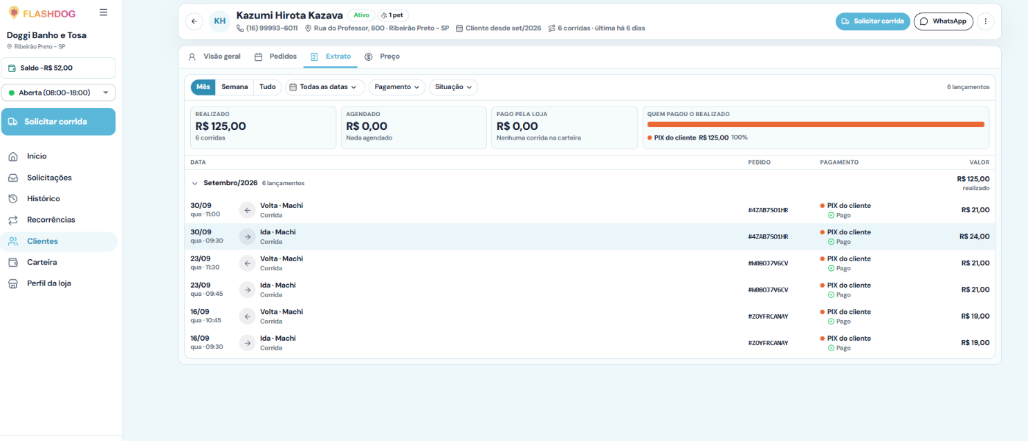Switch to the Visão geral tab
This screenshot has height=441, width=1028.
point(214,57)
